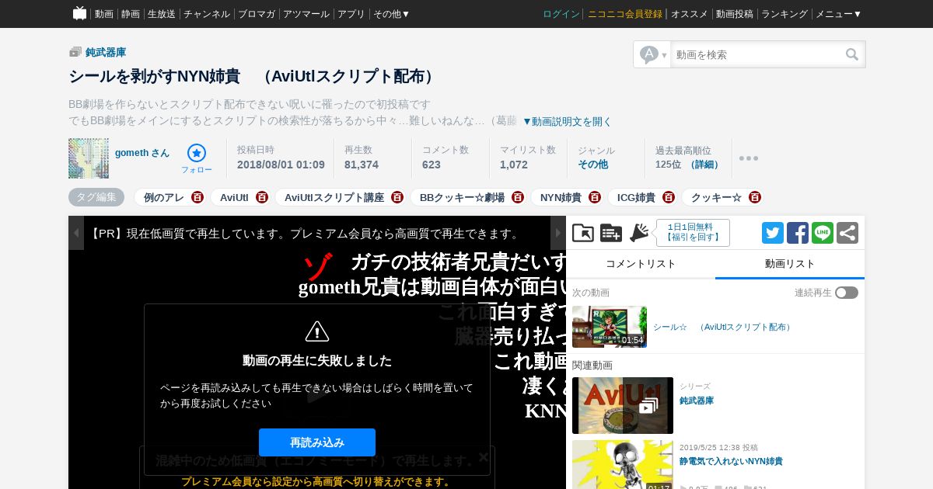Click the search magnifier icon

(852, 54)
